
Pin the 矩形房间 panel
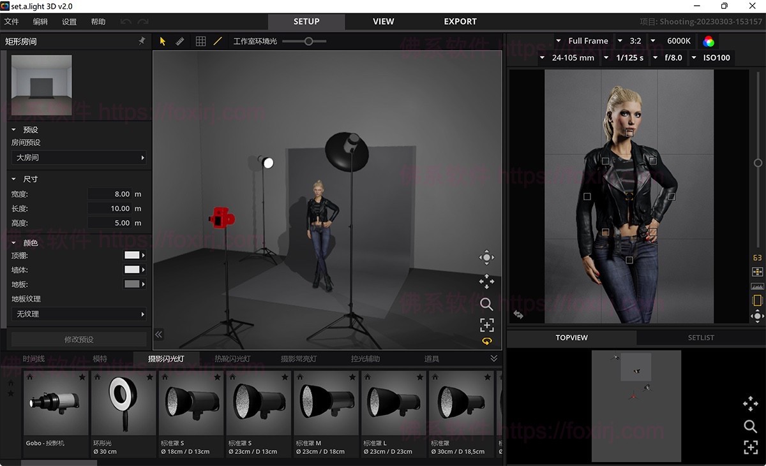tap(142, 41)
